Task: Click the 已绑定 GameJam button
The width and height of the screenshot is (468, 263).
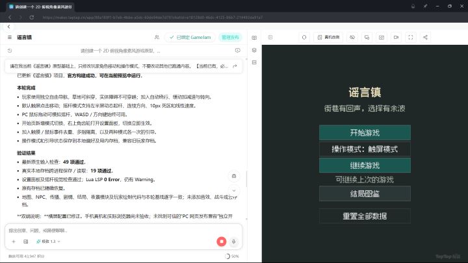Action: coord(190,37)
